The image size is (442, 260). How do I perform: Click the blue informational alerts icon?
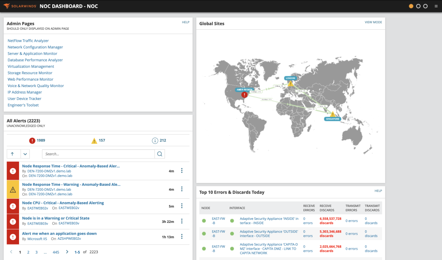[x=155, y=140]
